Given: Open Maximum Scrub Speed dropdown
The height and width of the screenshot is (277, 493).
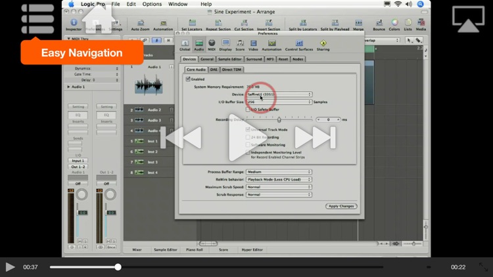Looking at the screenshot, I should [x=279, y=187].
